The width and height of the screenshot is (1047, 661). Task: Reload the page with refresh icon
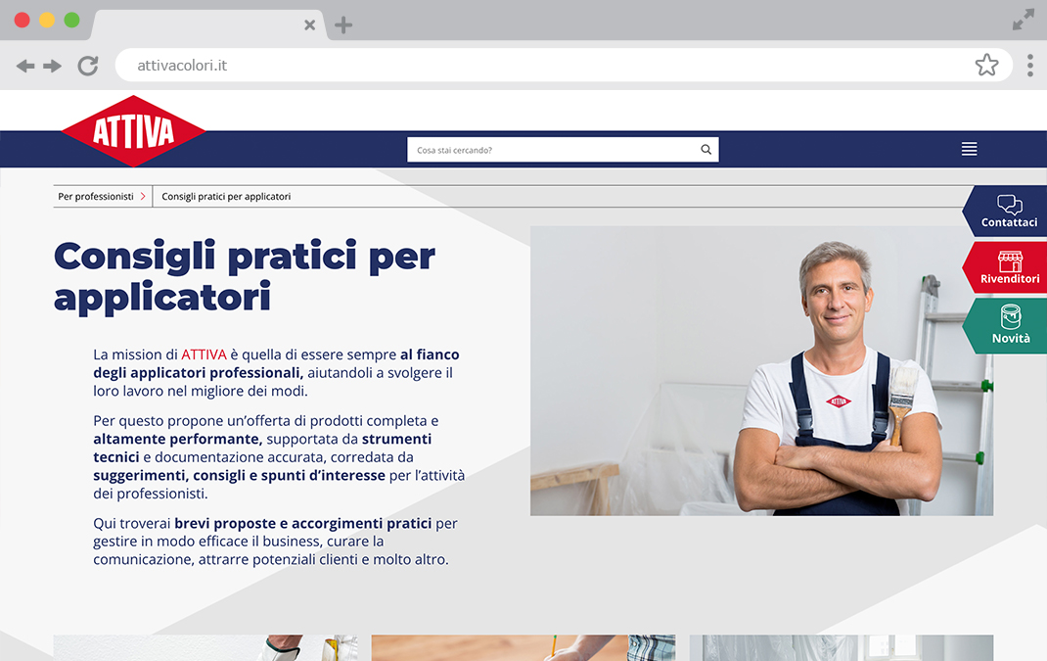point(88,66)
